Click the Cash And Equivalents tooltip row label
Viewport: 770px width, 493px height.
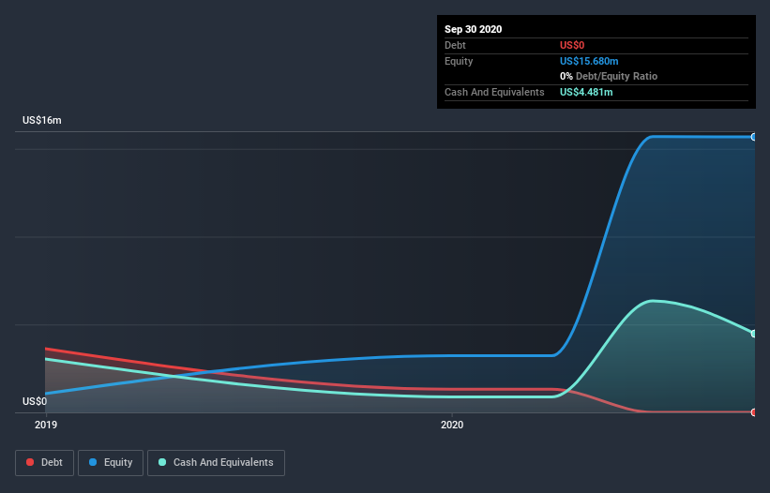(x=494, y=92)
